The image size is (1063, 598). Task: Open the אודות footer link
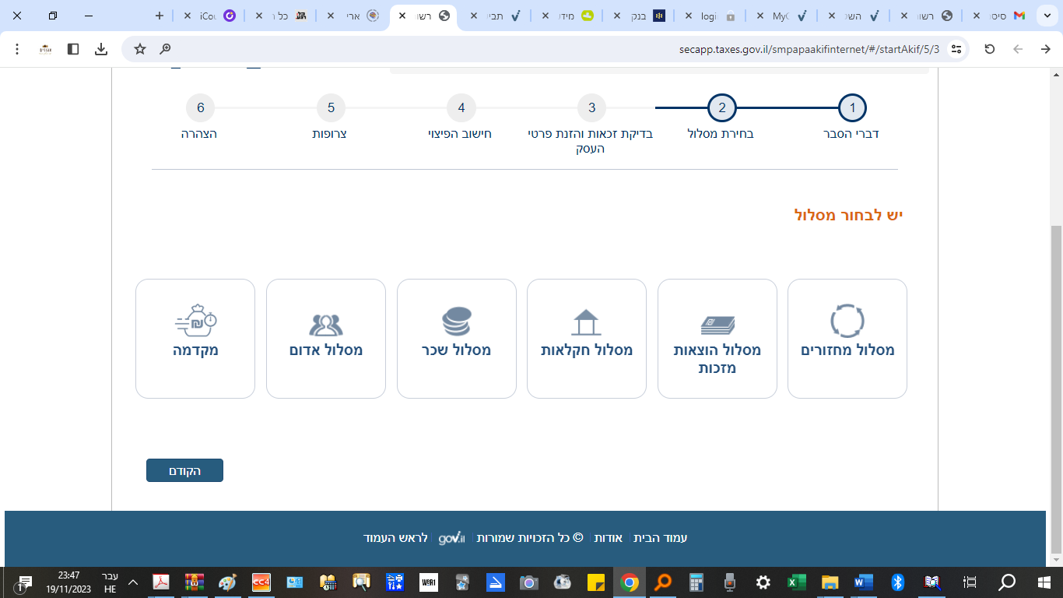pos(609,538)
